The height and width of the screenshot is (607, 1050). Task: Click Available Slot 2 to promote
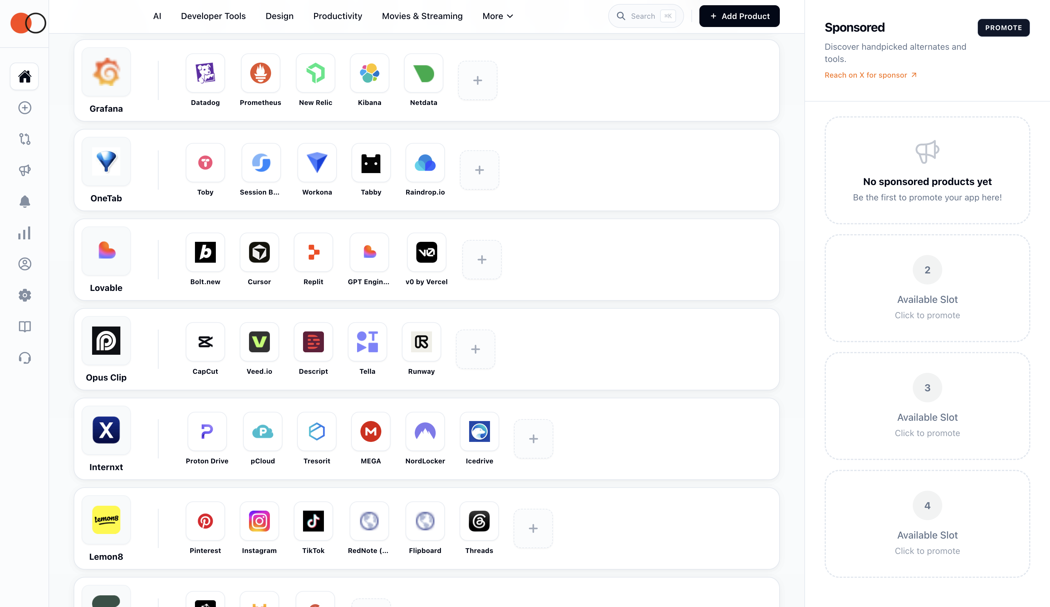927,288
